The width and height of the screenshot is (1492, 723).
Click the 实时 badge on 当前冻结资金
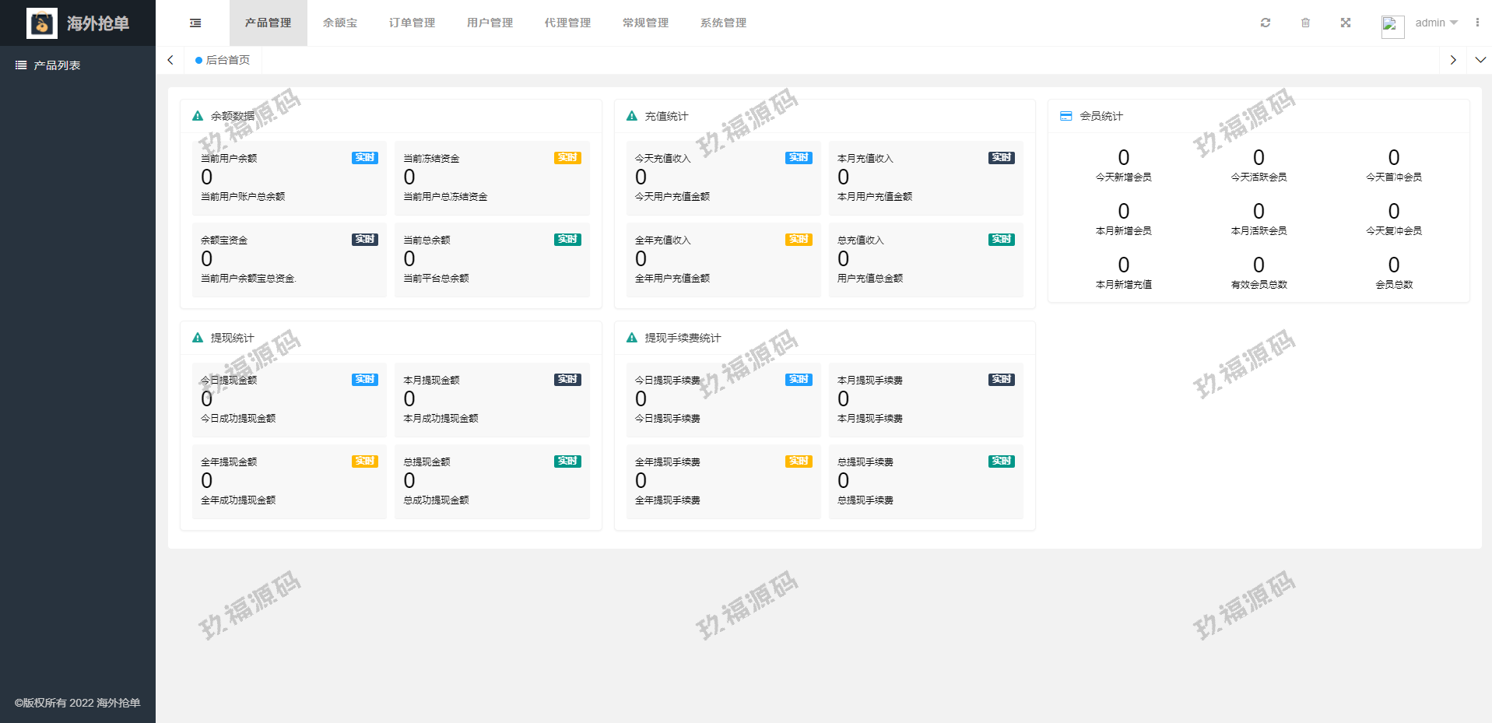[567, 158]
